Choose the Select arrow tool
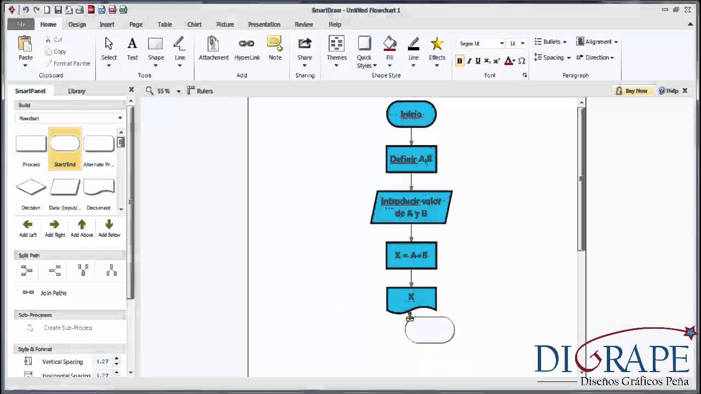The height and width of the screenshot is (394, 701). pos(108,49)
